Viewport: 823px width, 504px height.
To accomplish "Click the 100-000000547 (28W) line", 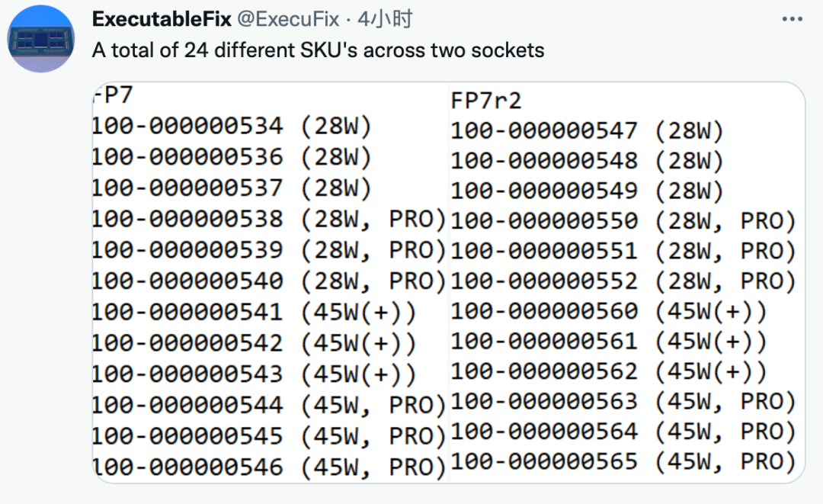I will coord(588,130).
